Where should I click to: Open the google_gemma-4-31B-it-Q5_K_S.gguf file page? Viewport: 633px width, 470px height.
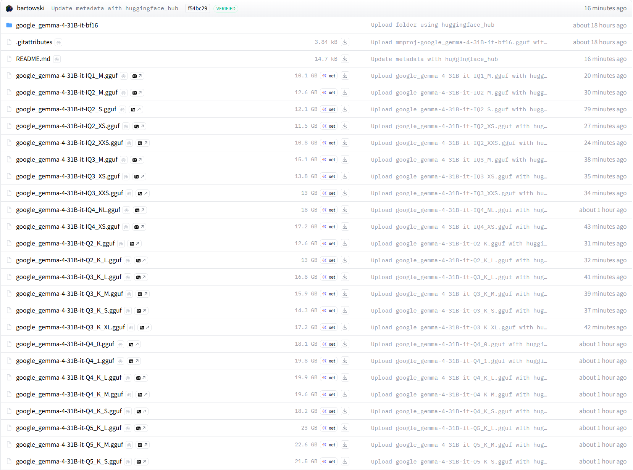tap(69, 461)
